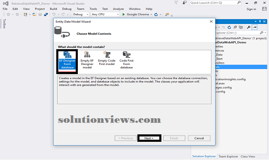Open the Team menu
The image size is (269, 160).
[80, 9]
